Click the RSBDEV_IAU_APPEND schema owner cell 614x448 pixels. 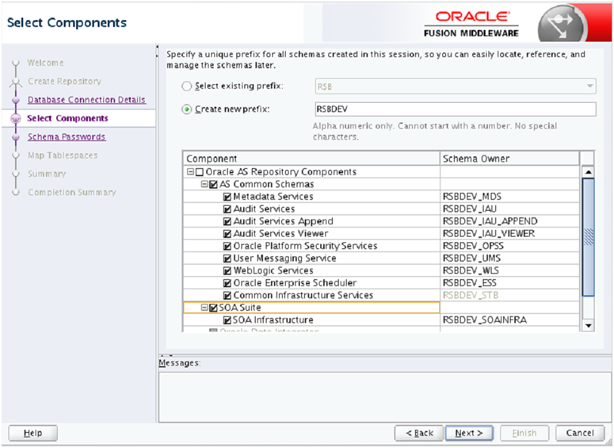tap(509, 221)
